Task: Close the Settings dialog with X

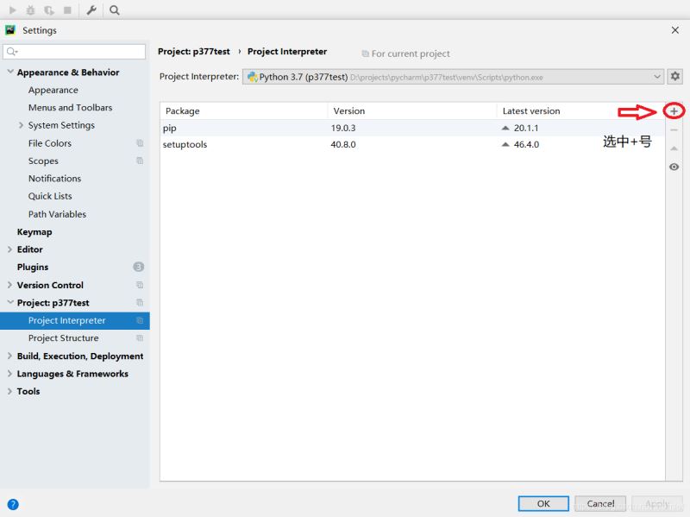Action: [675, 30]
